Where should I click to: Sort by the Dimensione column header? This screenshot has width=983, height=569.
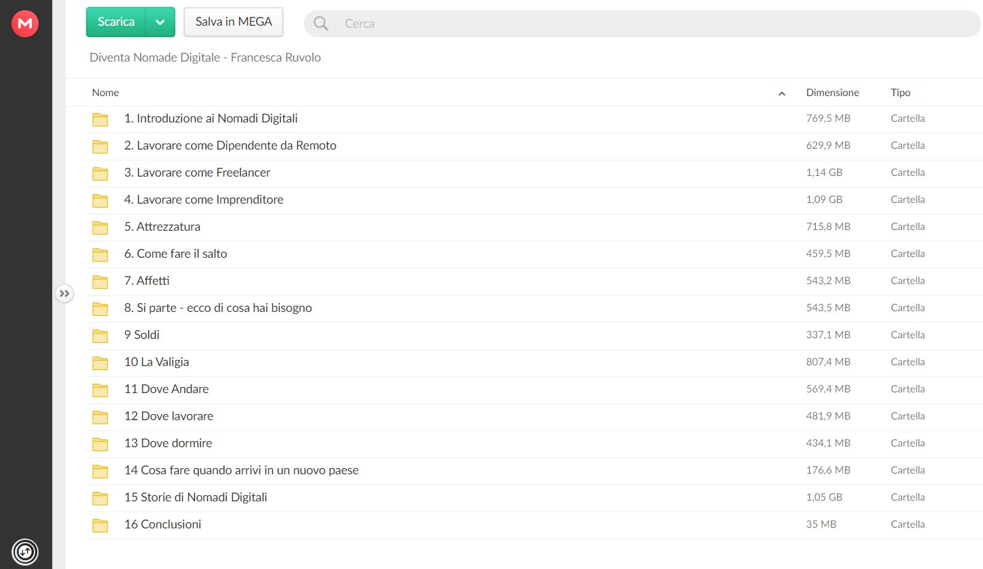[833, 93]
